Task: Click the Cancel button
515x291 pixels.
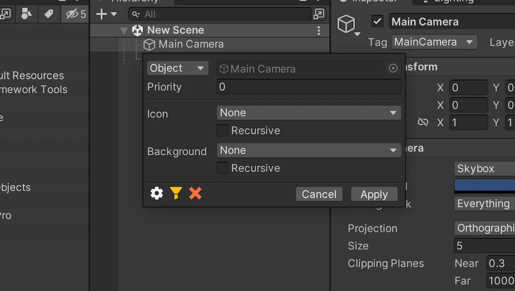Action: coord(319,194)
